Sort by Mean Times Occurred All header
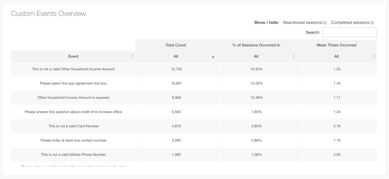 [x=337, y=56]
